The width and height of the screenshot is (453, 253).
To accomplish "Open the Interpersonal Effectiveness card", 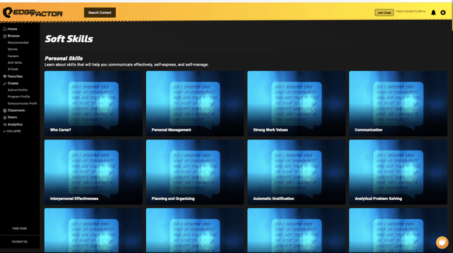I will (x=93, y=172).
